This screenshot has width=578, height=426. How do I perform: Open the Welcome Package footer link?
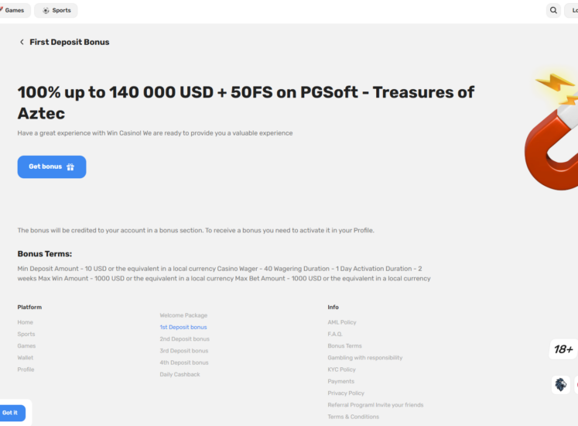(183, 315)
